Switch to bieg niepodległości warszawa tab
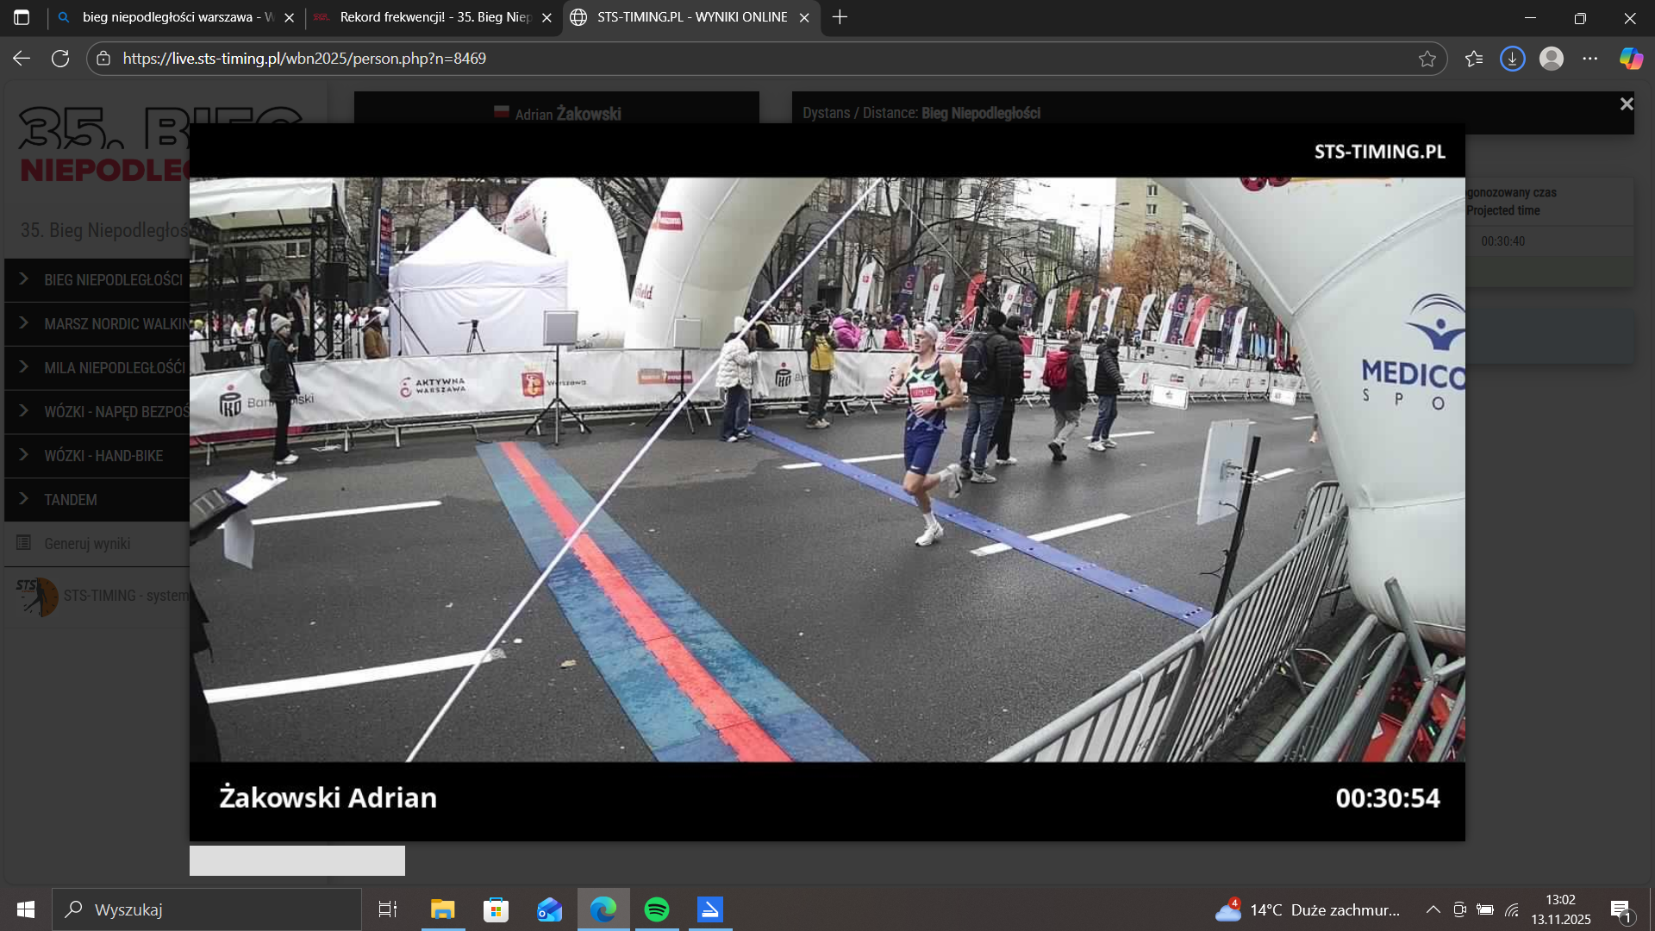 coord(177,17)
